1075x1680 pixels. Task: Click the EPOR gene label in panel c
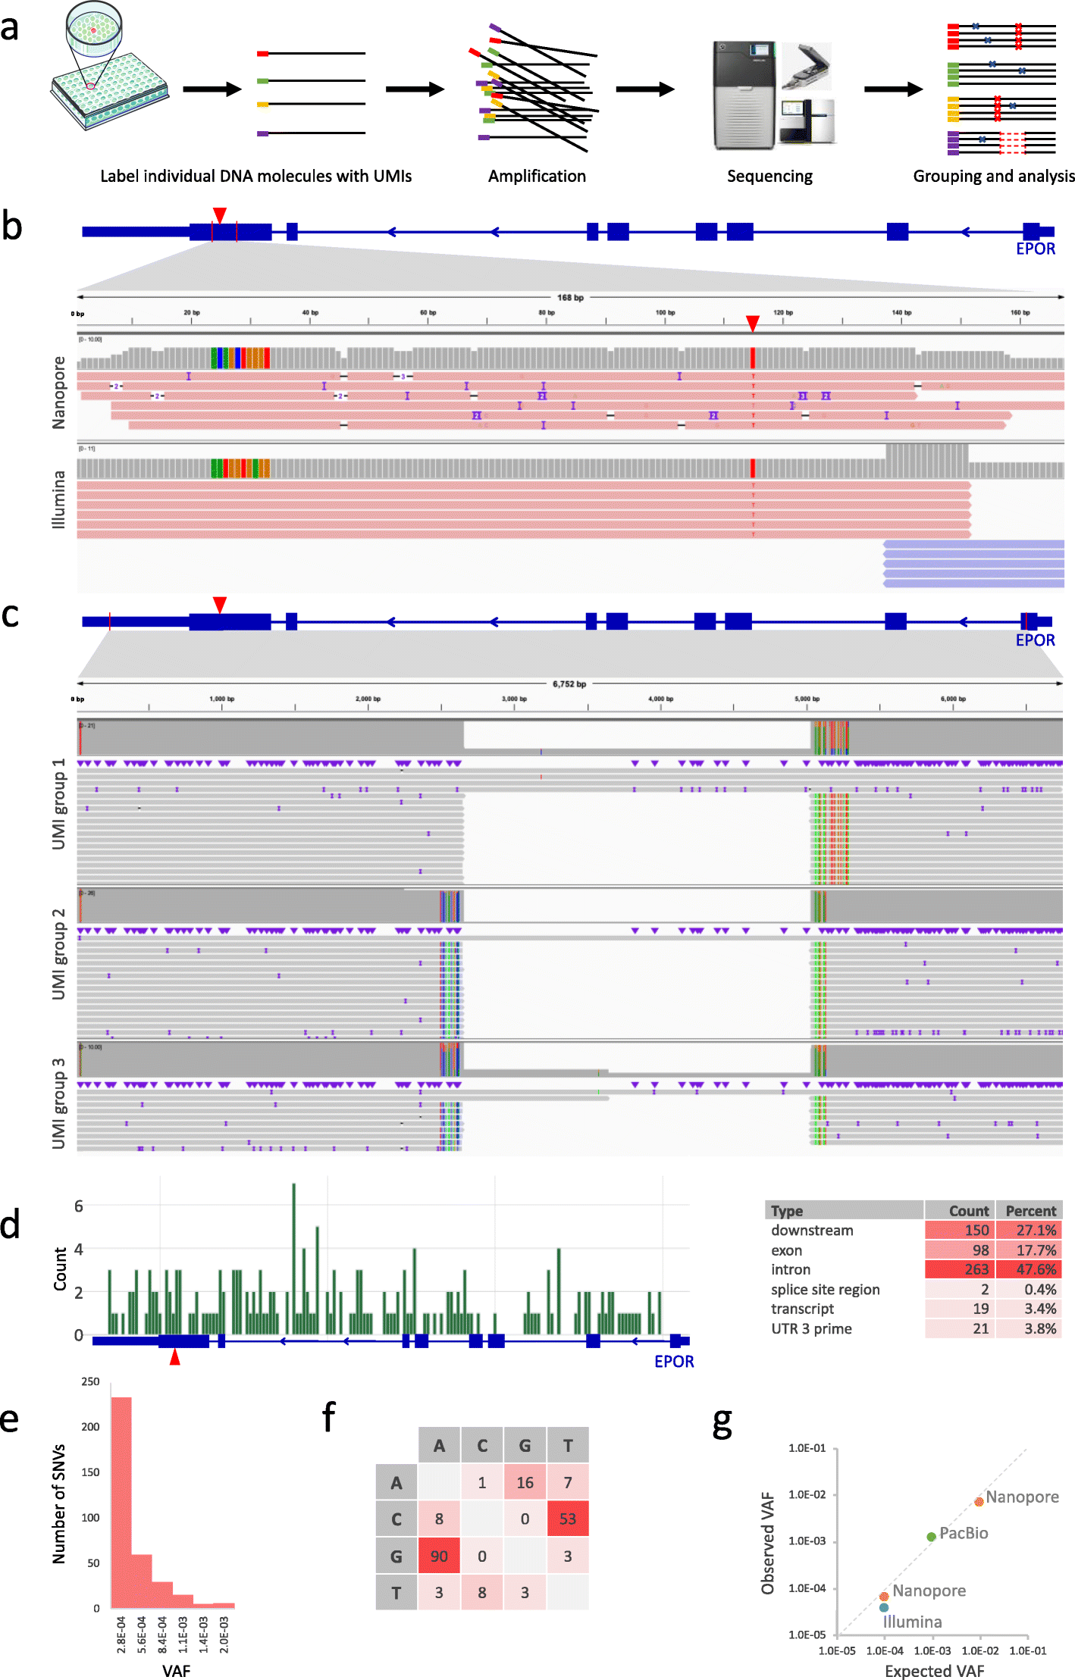[1036, 640]
